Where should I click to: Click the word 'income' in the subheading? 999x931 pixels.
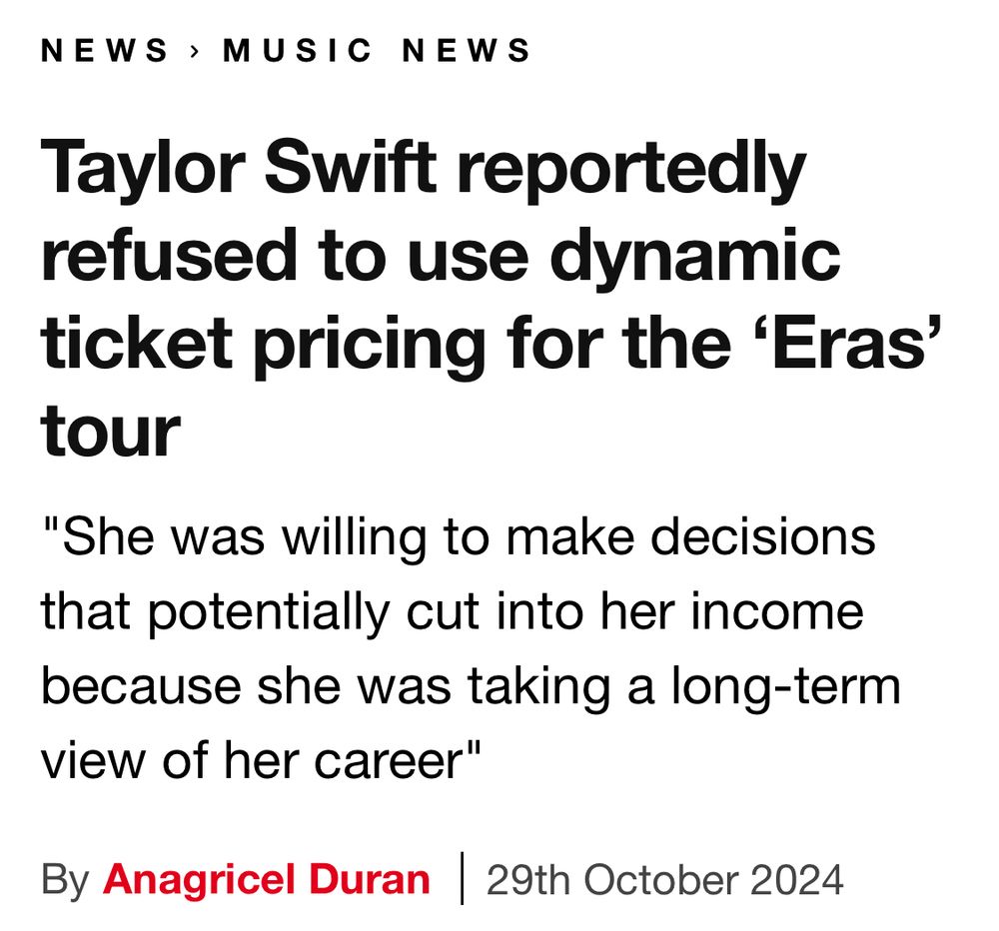pos(776,611)
